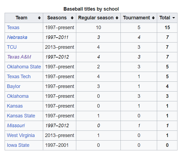181x155 pixels.
Task: Sort table by Team column arrows
Action: (39, 18)
